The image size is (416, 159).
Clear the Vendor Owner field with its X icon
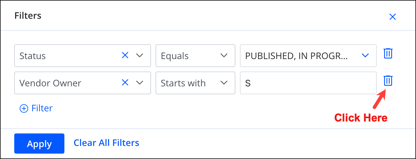(x=125, y=82)
